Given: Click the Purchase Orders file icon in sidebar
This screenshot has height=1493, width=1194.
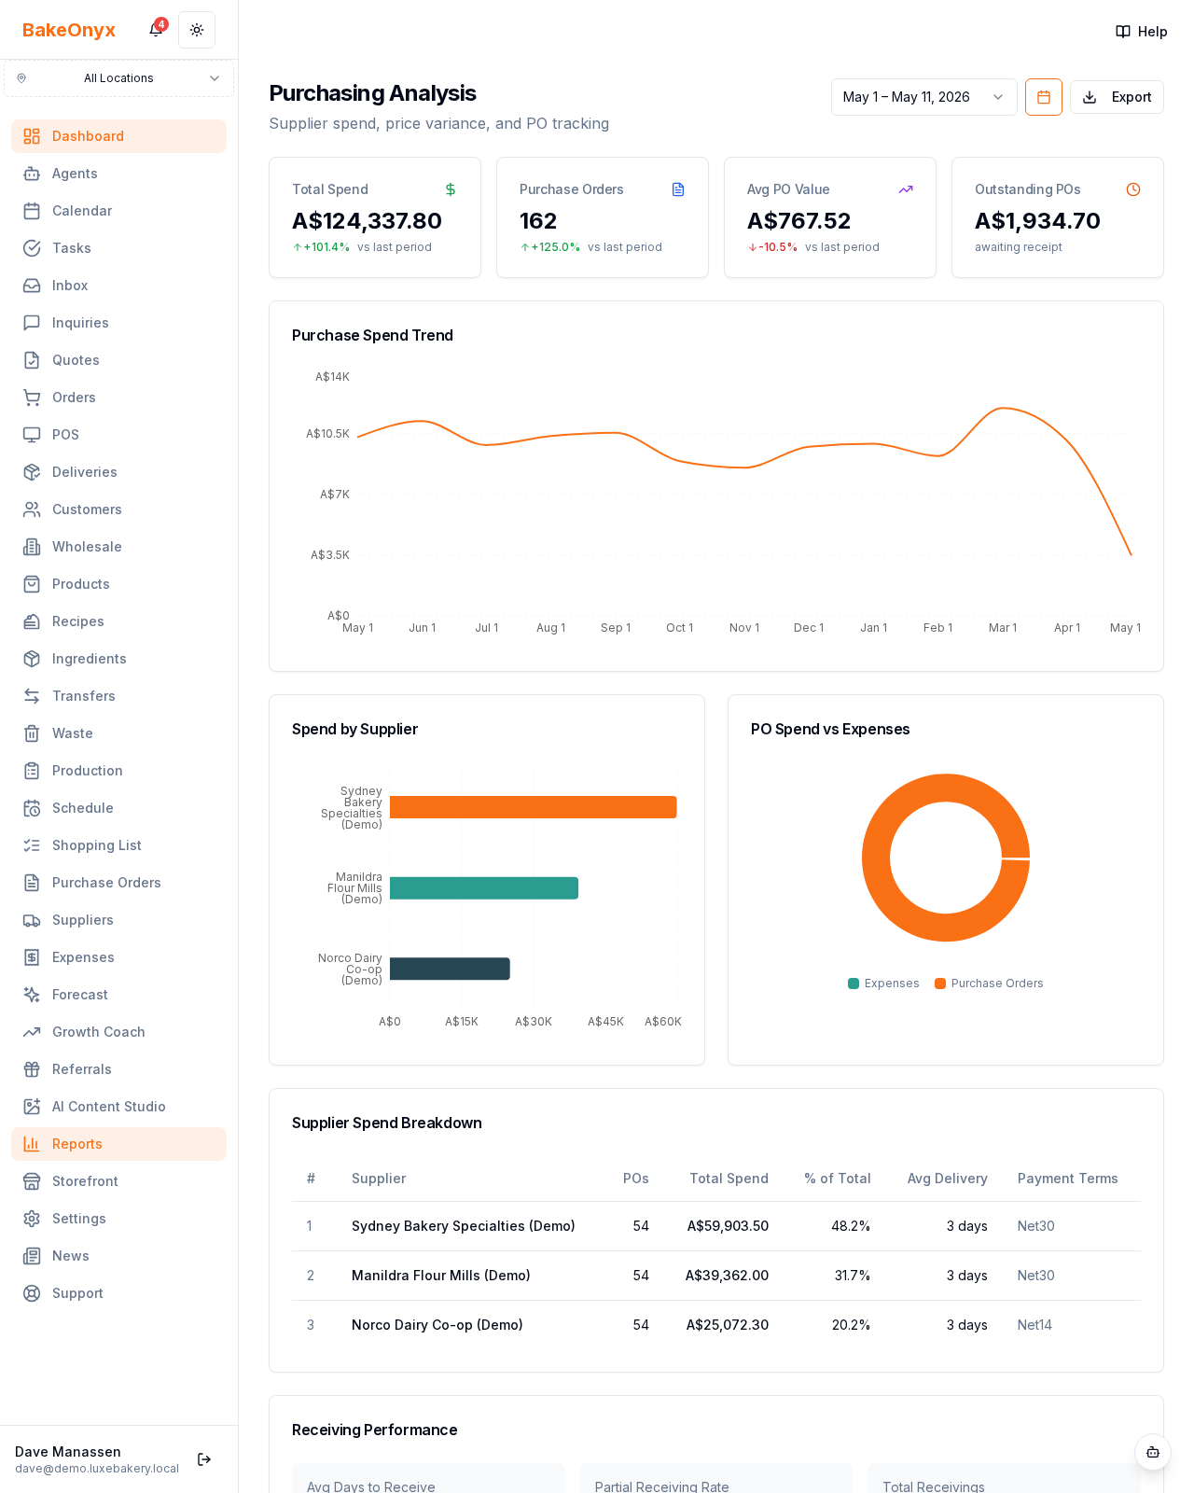Looking at the screenshot, I should point(32,883).
